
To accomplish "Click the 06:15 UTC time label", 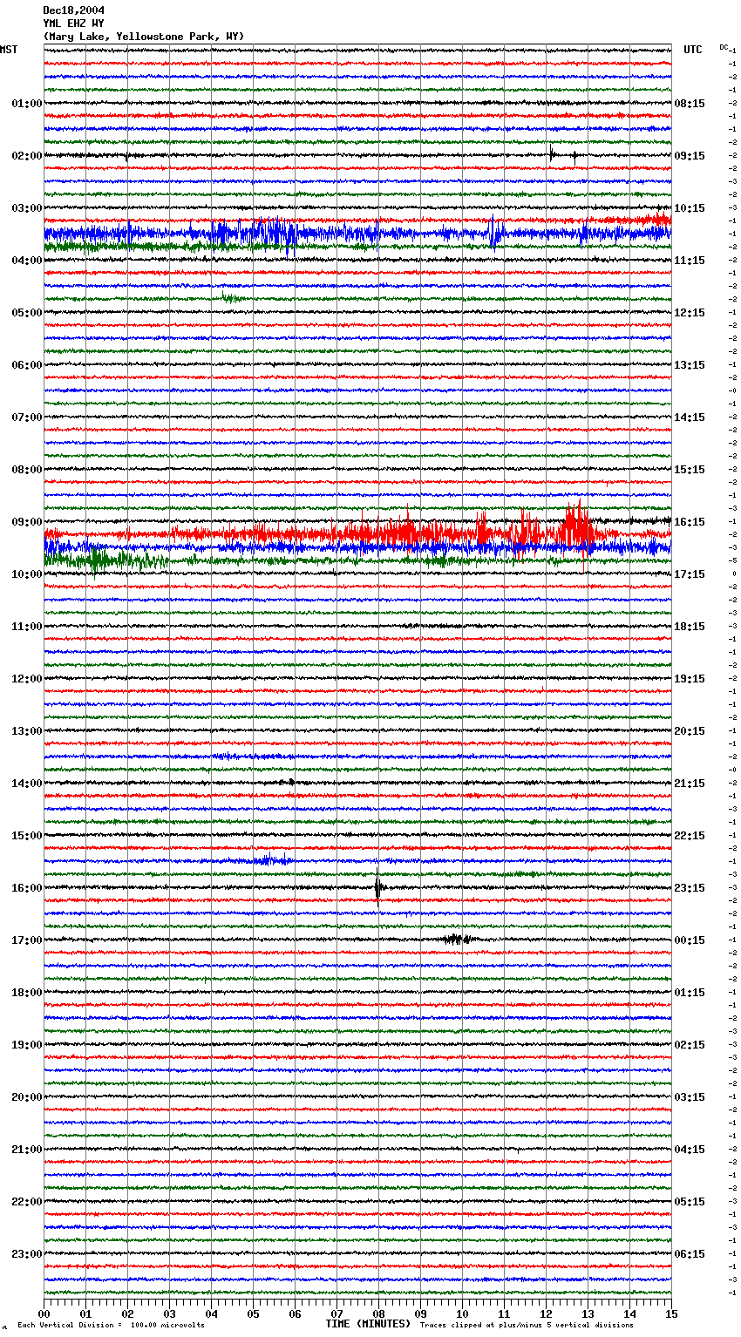I will point(690,1254).
